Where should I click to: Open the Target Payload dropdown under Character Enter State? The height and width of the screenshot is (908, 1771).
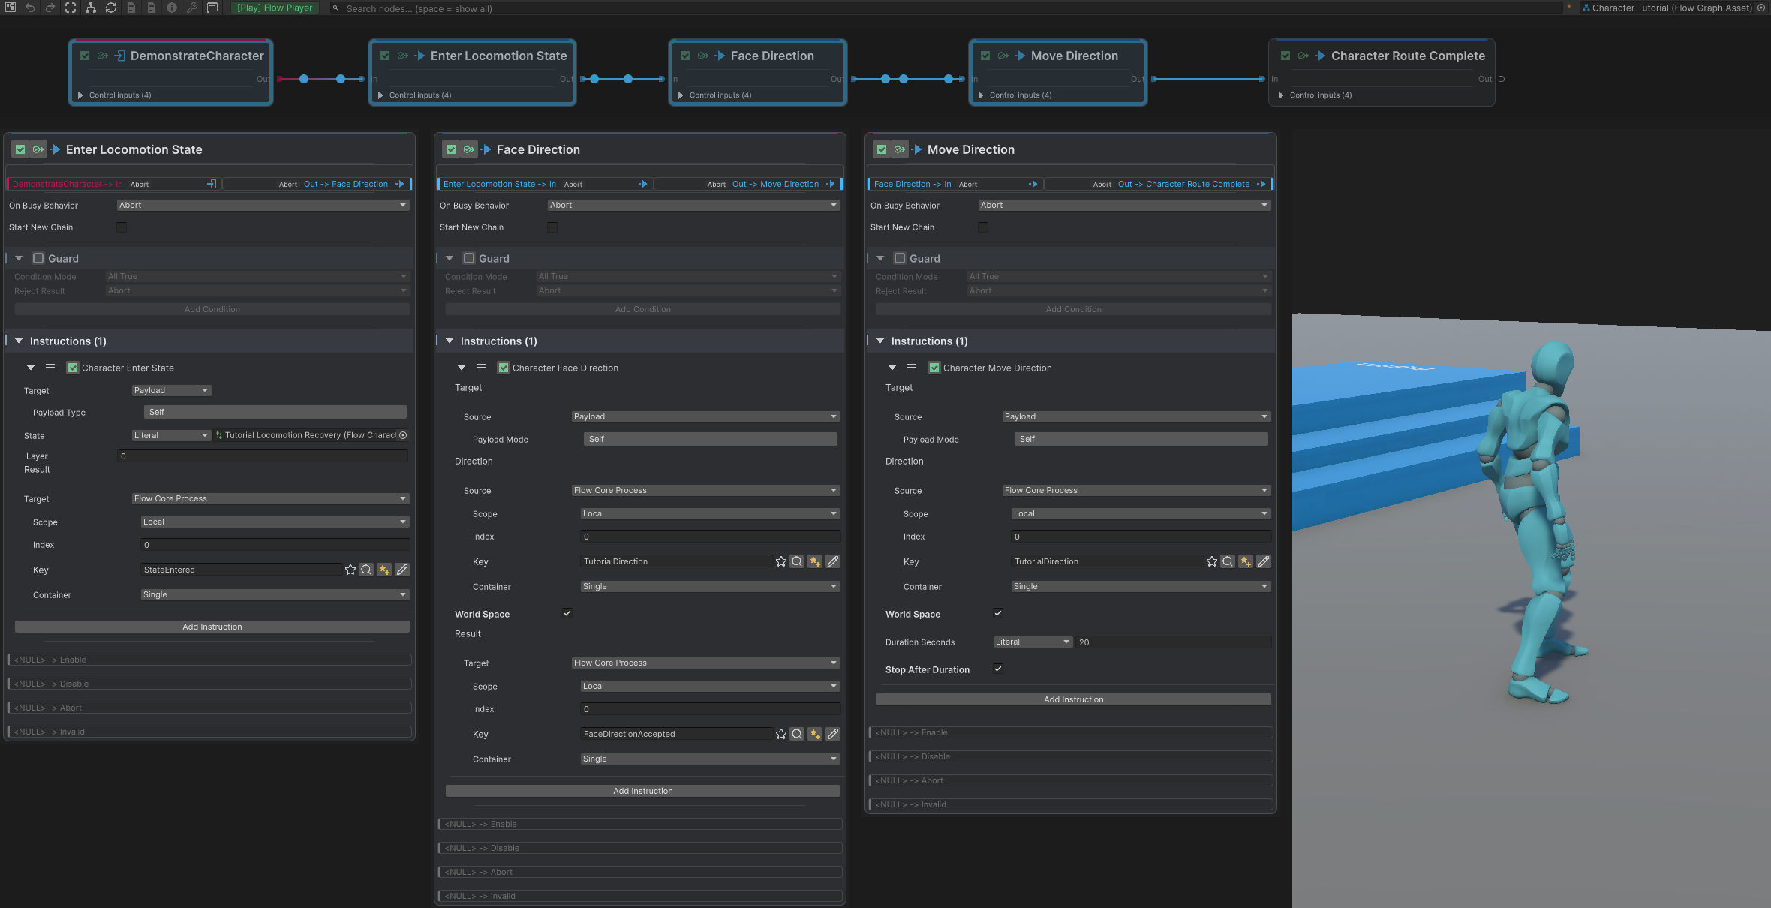(x=172, y=391)
